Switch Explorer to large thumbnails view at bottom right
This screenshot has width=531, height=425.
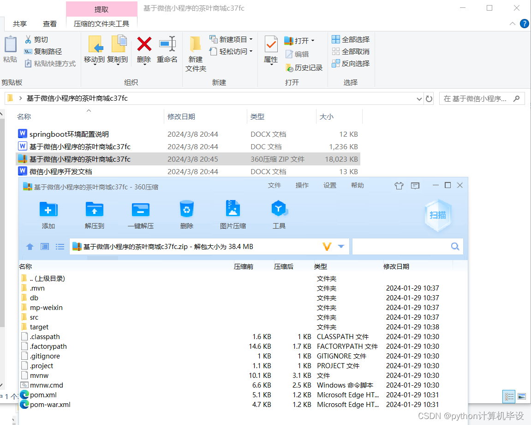pyautogui.click(x=522, y=396)
